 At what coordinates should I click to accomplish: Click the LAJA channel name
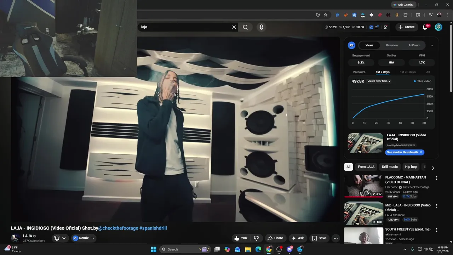click(28, 236)
